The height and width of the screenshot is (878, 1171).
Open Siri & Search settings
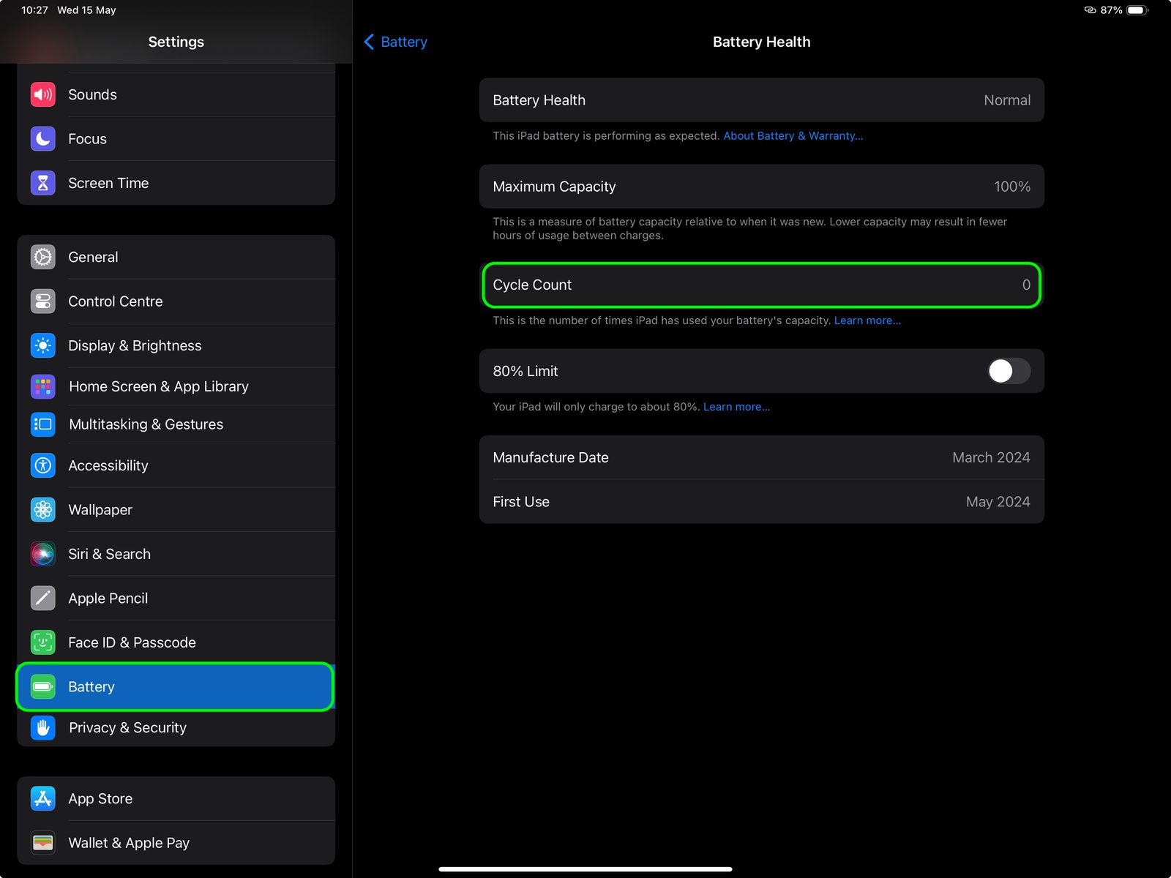coord(109,554)
